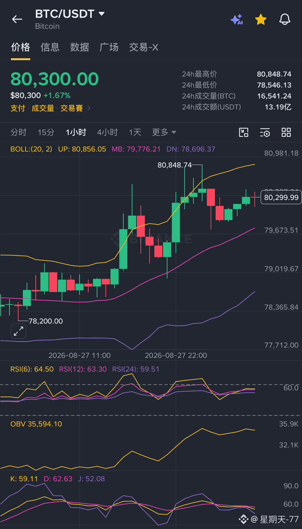The height and width of the screenshot is (529, 302).
Task: Tap the 80,848.74 high price marker
Action: pyautogui.click(x=174, y=165)
